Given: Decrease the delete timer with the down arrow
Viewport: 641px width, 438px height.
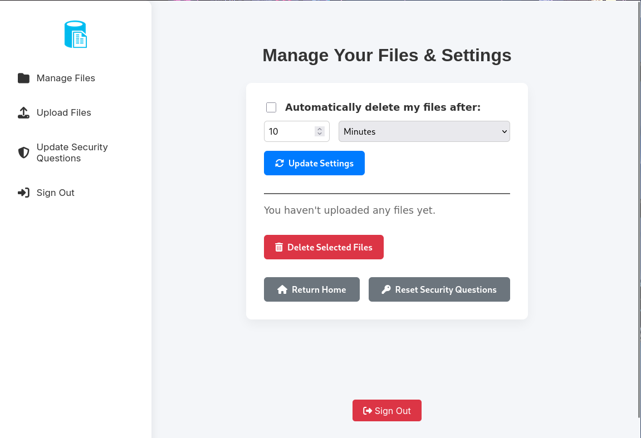Looking at the screenshot, I should tap(320, 134).
